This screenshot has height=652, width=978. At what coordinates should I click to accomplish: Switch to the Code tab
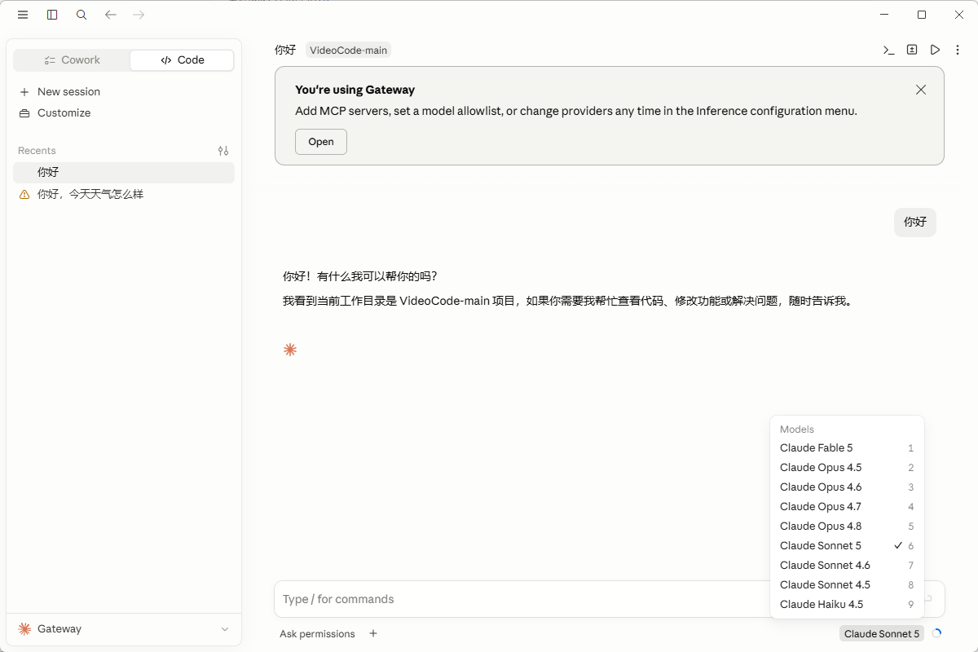tap(182, 59)
